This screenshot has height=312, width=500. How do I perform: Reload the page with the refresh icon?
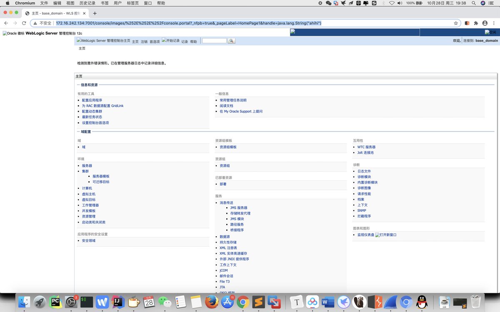(x=24, y=23)
